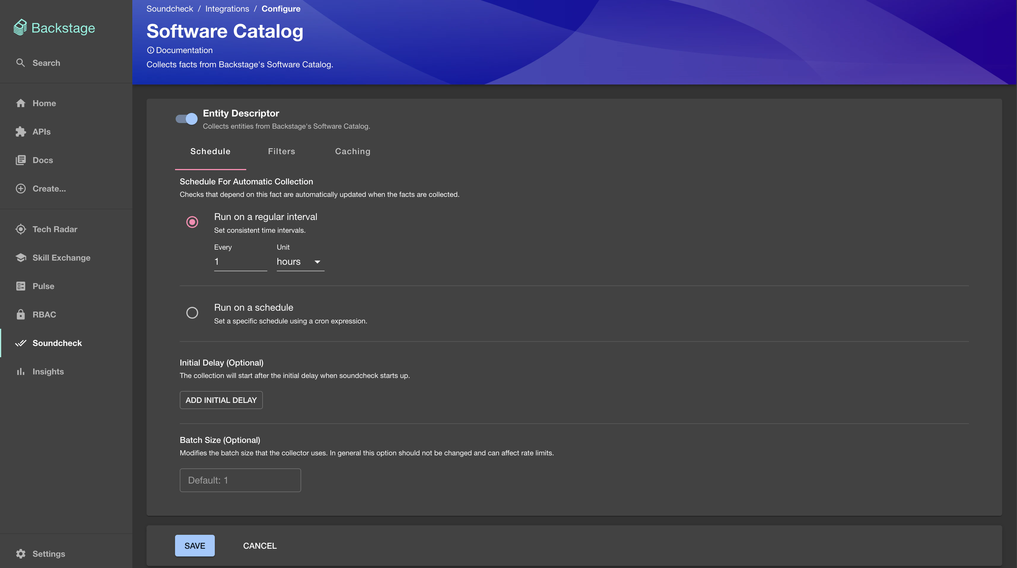Go to Soundcheck breadcrumb link
The height and width of the screenshot is (568, 1017).
click(170, 9)
